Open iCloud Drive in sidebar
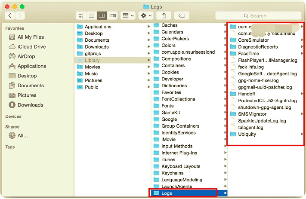 pyautogui.click(x=27, y=47)
